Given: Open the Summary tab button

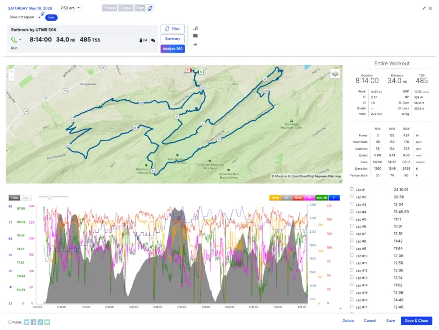Looking at the screenshot, I should 172,39.
